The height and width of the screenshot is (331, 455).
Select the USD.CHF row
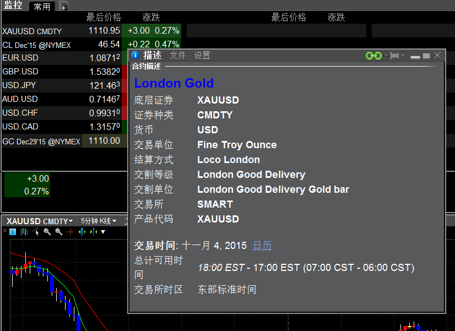64,113
